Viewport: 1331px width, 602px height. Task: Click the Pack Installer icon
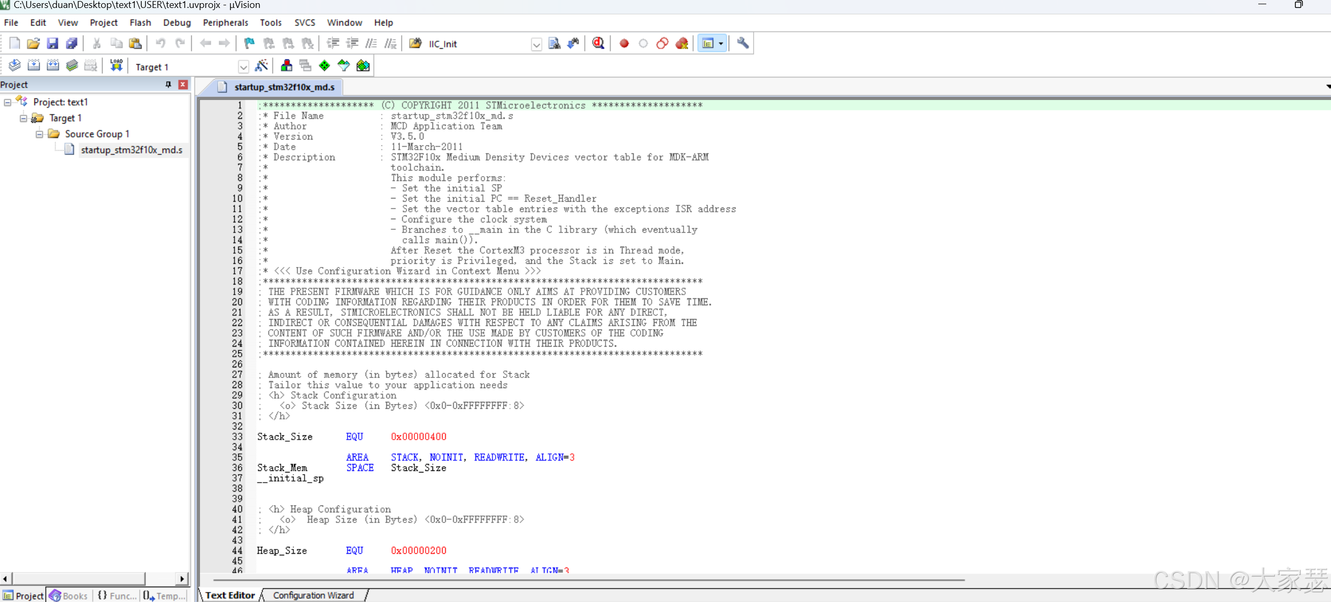(x=363, y=66)
